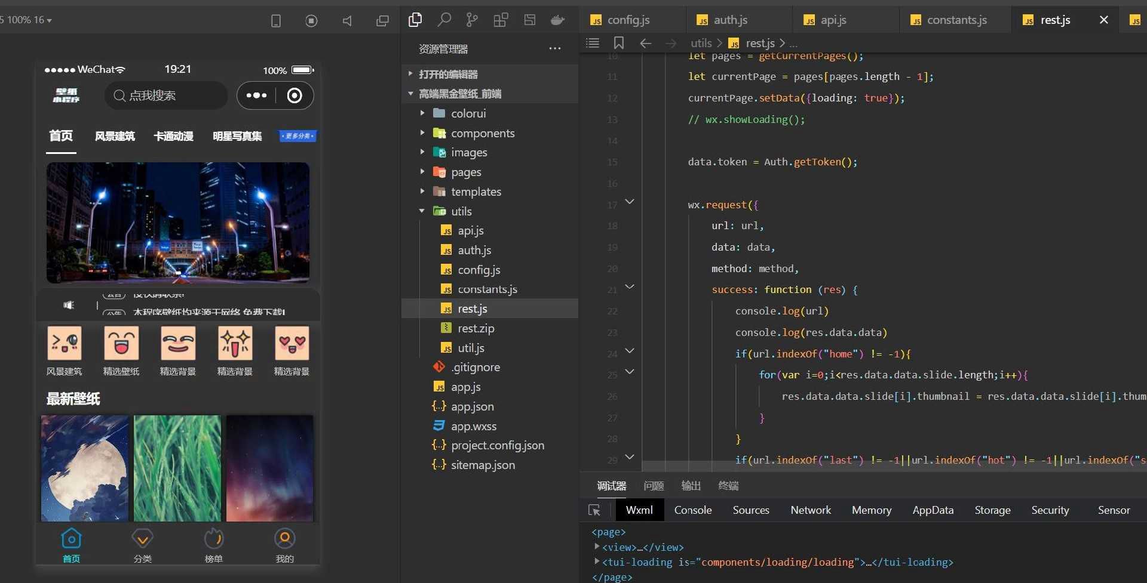Click the record/stop circle icon in simulator toolbar
The height and width of the screenshot is (583, 1147).
click(x=311, y=21)
